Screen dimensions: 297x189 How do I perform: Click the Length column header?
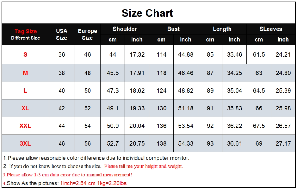[x=222, y=29]
